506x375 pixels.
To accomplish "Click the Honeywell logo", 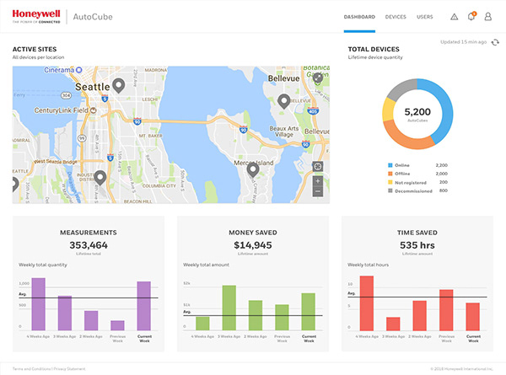I will coord(36,17).
